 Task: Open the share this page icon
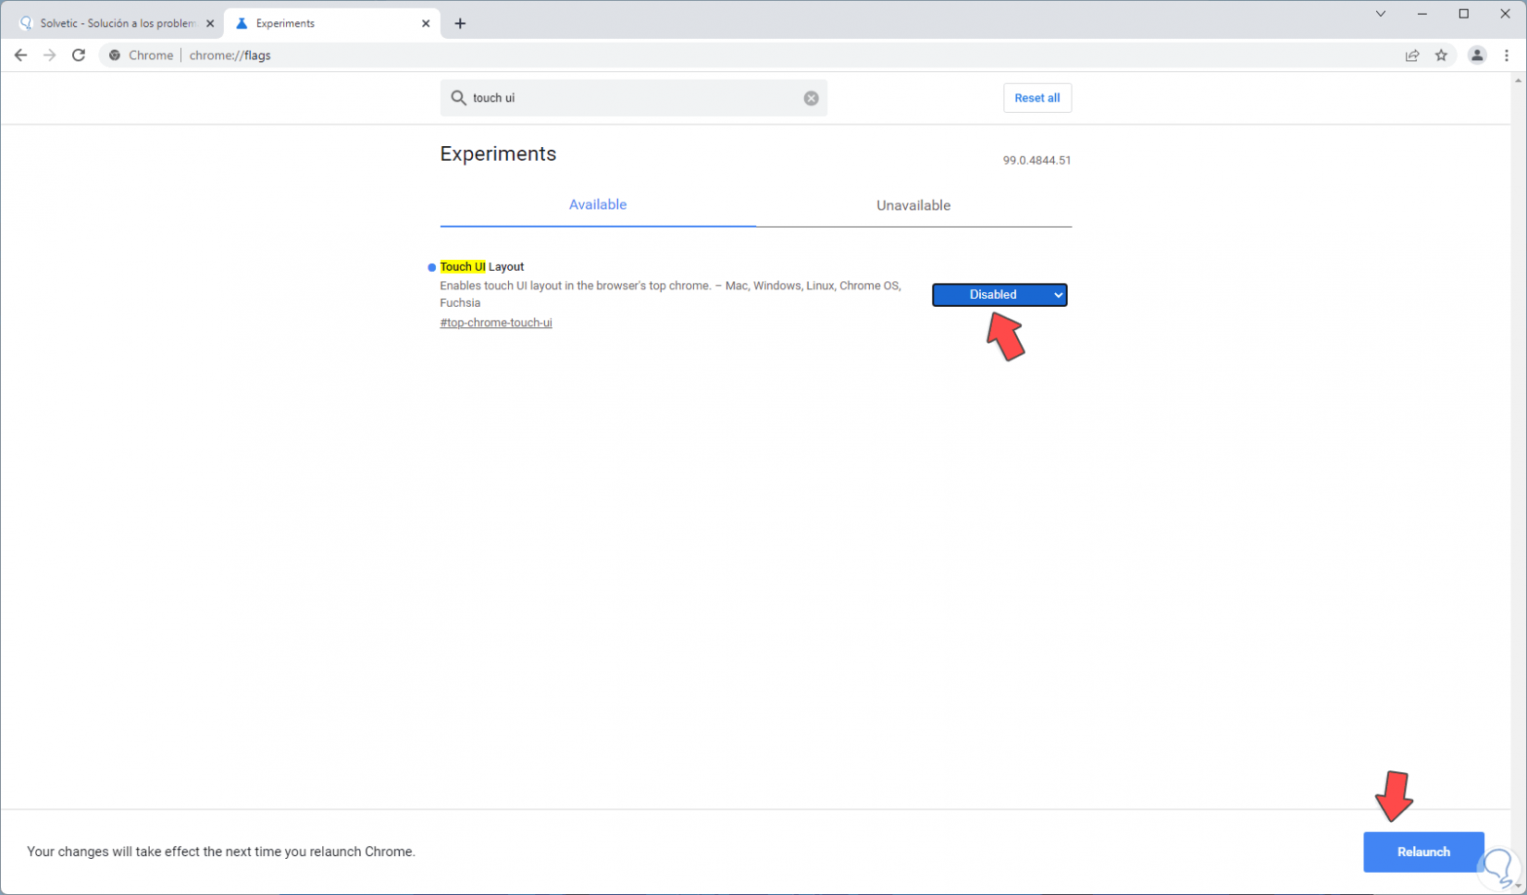click(1412, 55)
